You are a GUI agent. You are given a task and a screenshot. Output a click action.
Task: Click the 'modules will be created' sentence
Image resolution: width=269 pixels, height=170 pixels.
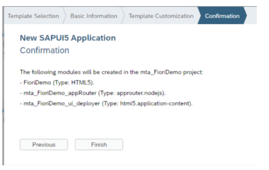(111, 72)
